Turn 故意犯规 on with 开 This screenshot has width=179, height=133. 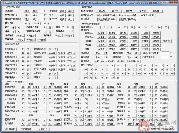(50, 74)
